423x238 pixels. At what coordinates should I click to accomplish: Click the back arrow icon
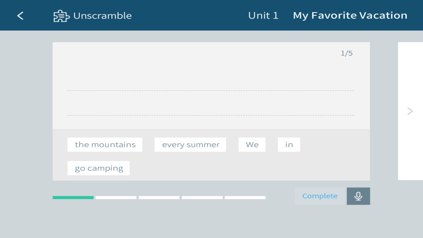[20, 16]
